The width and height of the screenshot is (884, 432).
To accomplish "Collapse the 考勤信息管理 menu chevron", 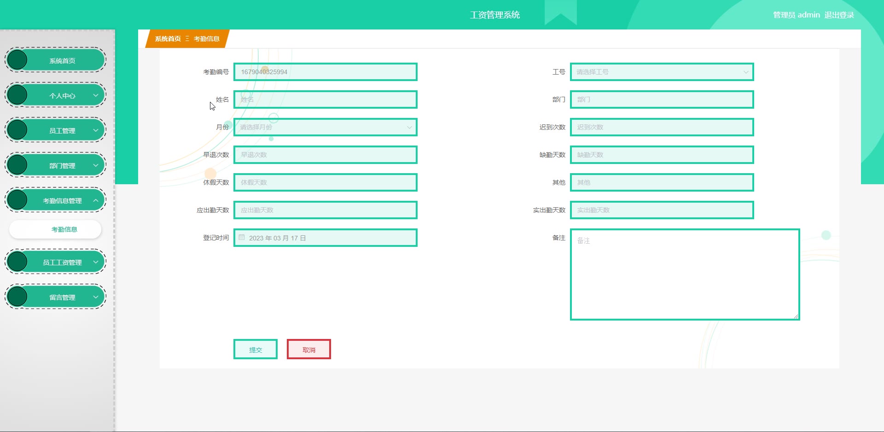I will pyautogui.click(x=96, y=200).
